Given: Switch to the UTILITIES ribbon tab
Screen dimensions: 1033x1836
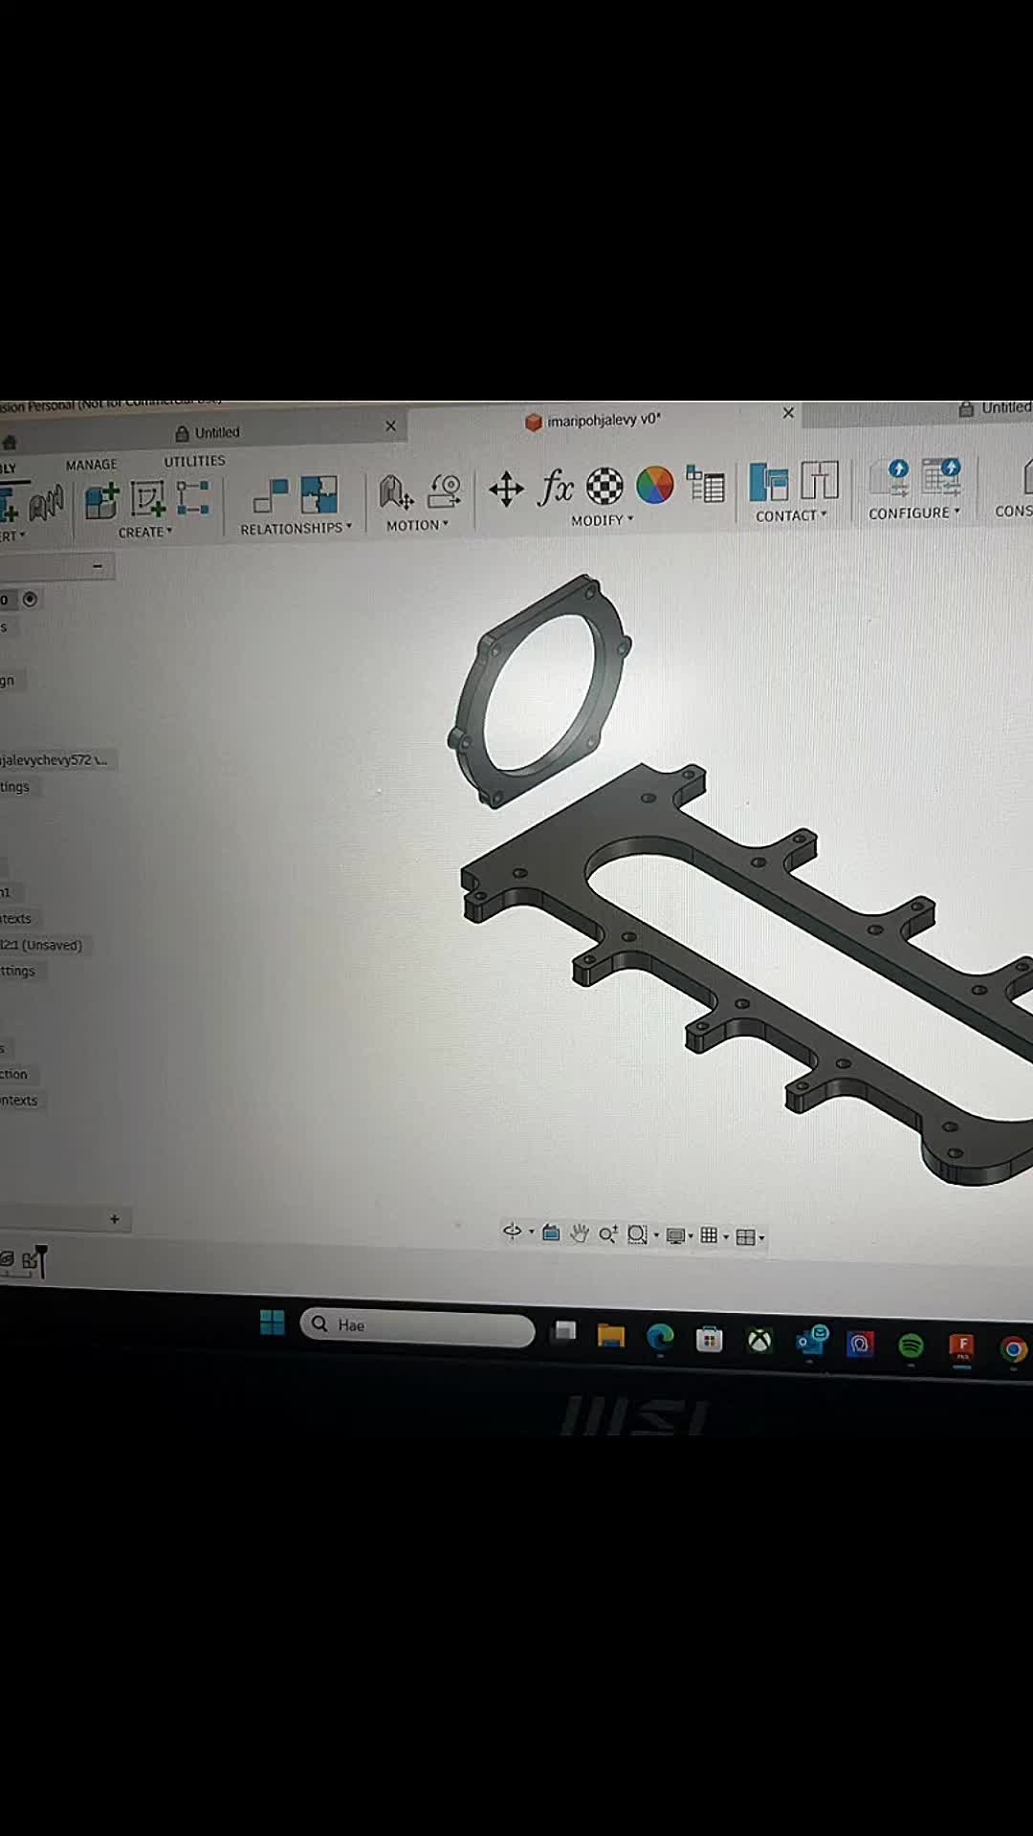Looking at the screenshot, I should (x=194, y=461).
